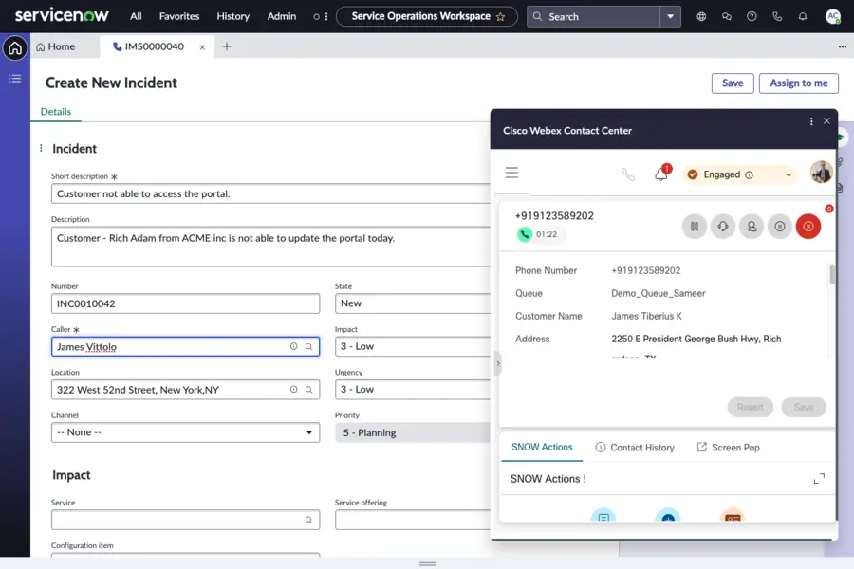Show Caller record info icon
The width and height of the screenshot is (854, 569).
[293, 346]
